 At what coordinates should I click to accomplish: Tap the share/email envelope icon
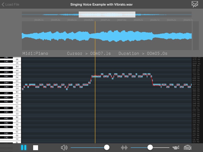click(x=195, y=4)
